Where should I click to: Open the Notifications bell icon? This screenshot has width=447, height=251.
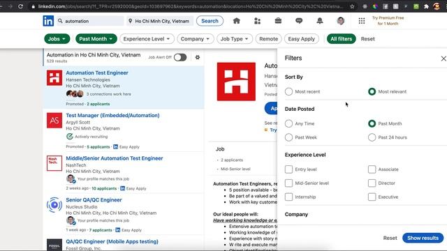pos(320,21)
